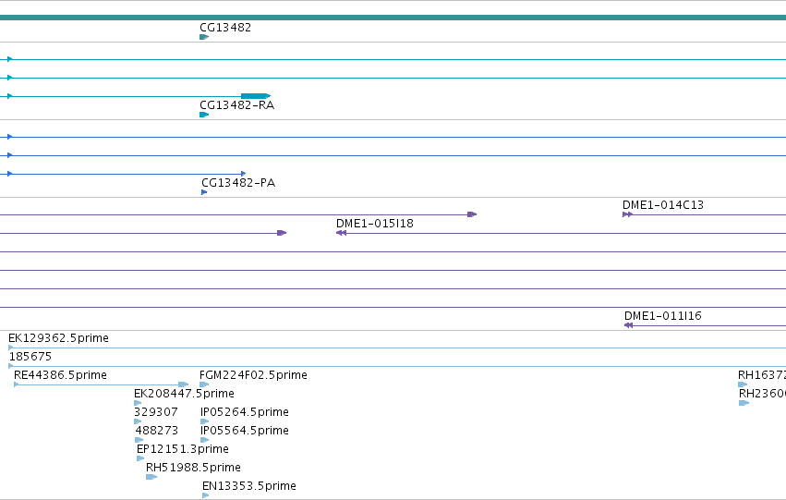Image resolution: width=786 pixels, height=500 pixels.
Task: Click the DME1-011I16 label
Action: point(662,316)
